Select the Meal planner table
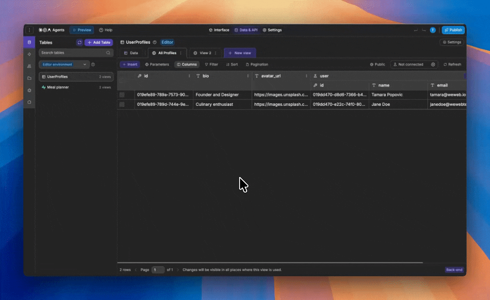The image size is (490, 300). pos(76,87)
